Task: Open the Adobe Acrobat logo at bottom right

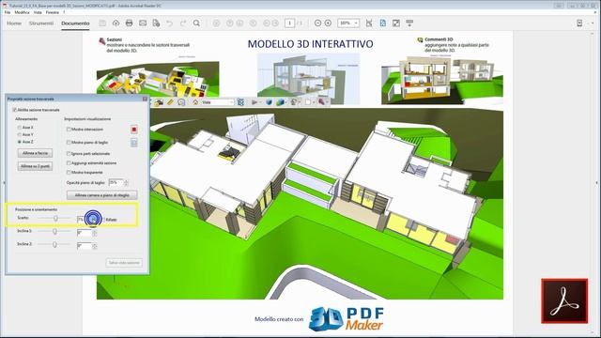Action: click(564, 301)
